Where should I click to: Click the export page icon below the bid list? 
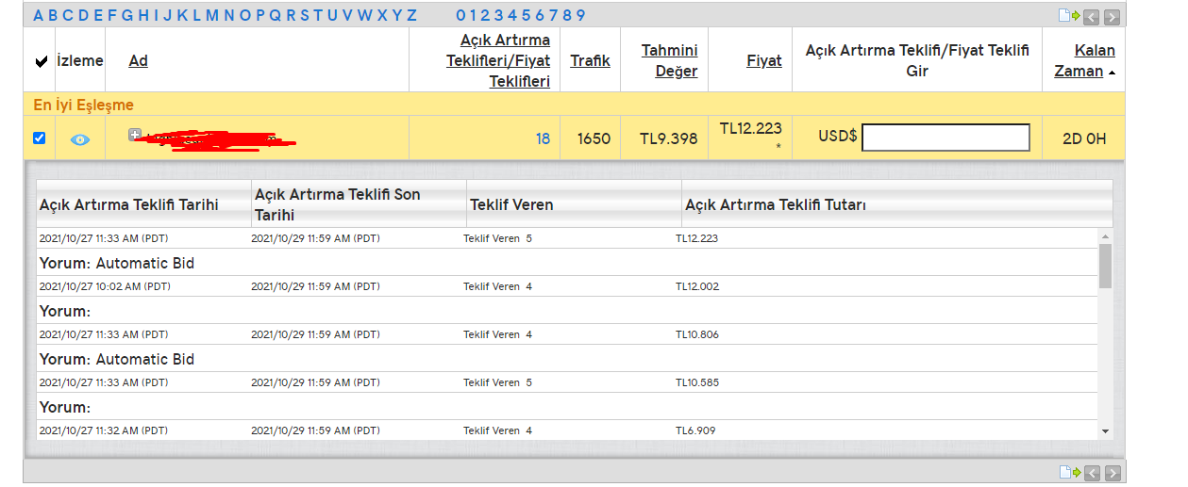[1069, 472]
